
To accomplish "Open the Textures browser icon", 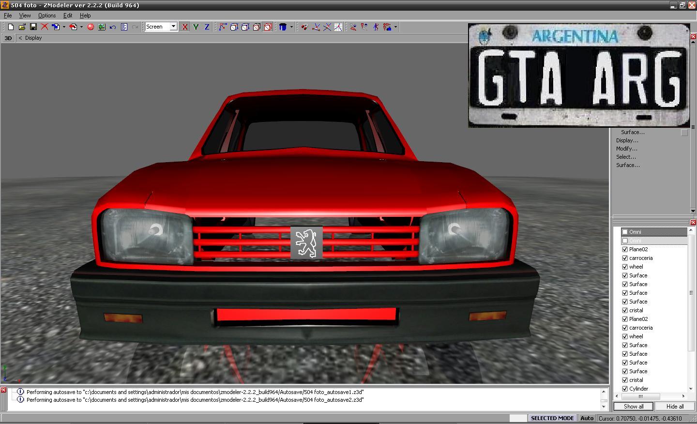I will point(102,27).
